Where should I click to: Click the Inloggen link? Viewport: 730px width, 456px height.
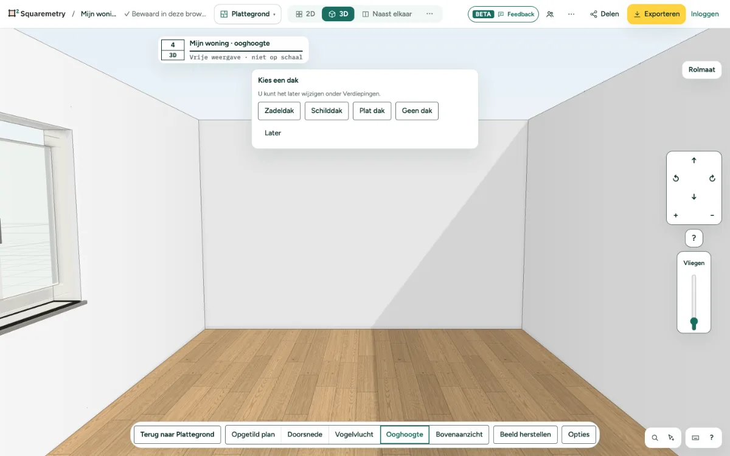[x=705, y=14]
